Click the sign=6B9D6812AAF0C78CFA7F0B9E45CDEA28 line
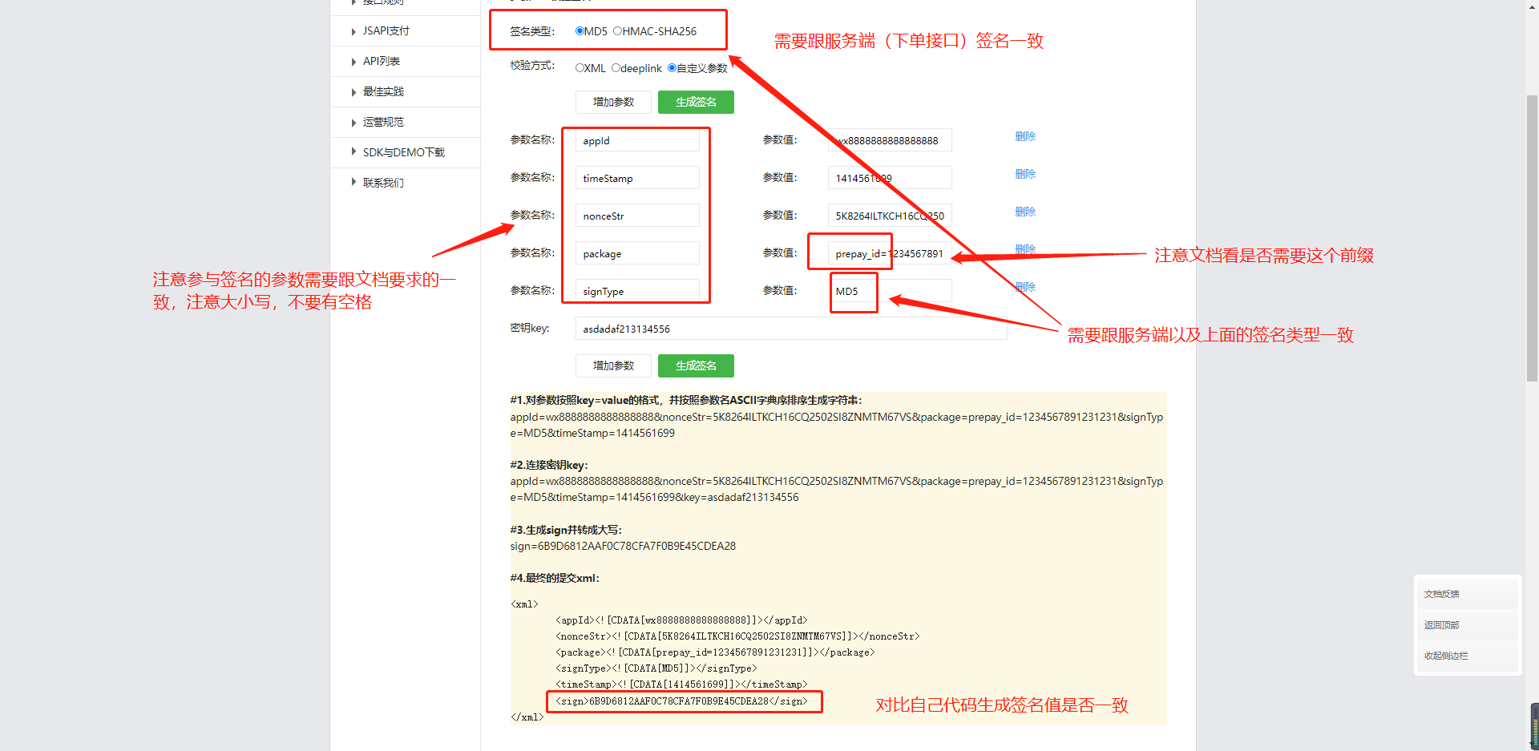Viewport: 1539px width, 751px height. 623,546
